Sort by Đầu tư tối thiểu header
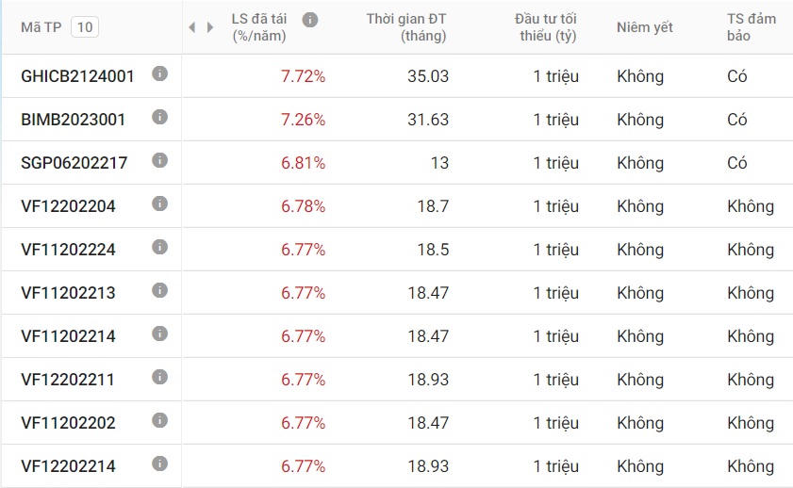The width and height of the screenshot is (793, 488). (547, 27)
